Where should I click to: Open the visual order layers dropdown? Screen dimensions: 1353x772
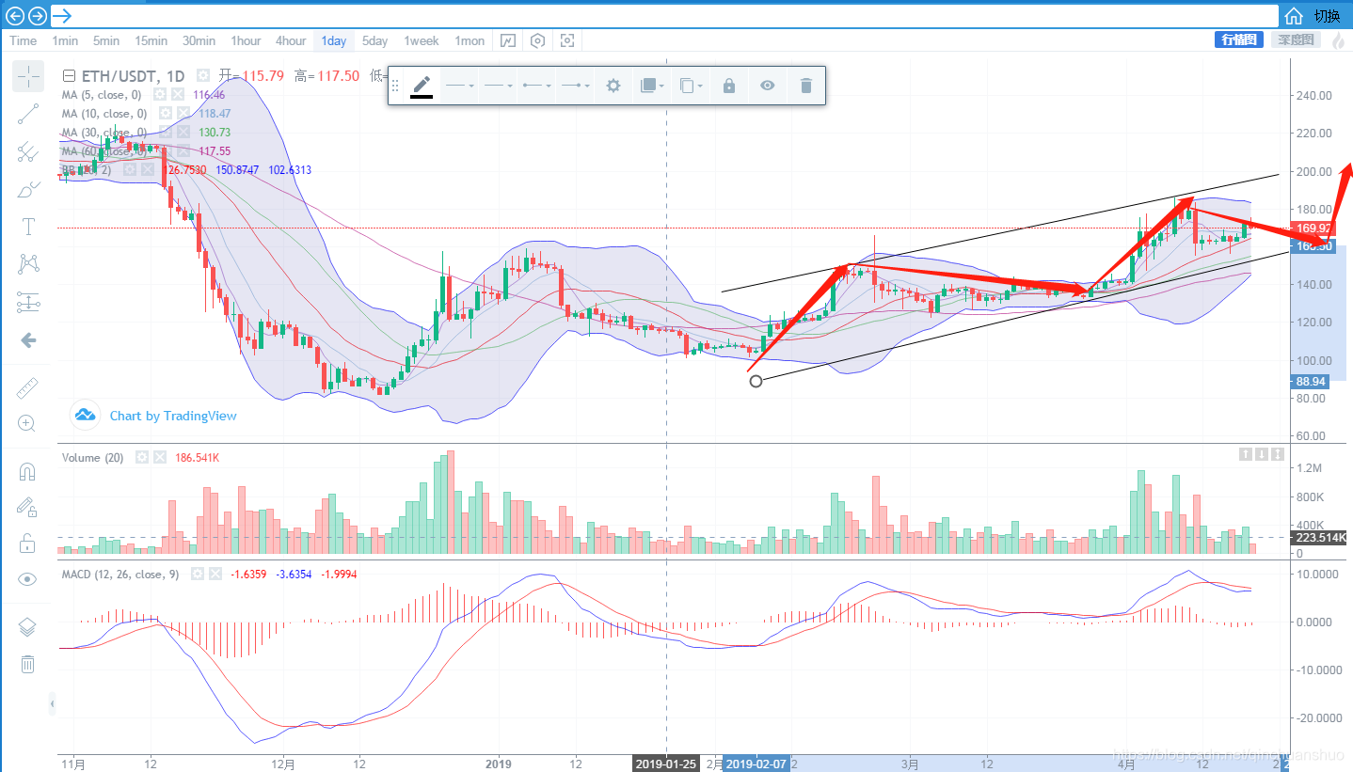click(x=652, y=86)
